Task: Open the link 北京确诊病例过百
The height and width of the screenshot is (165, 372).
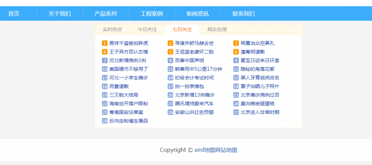Action: point(260,95)
